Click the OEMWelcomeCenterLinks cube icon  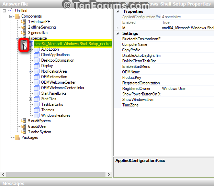pyautogui.click(x=37, y=88)
